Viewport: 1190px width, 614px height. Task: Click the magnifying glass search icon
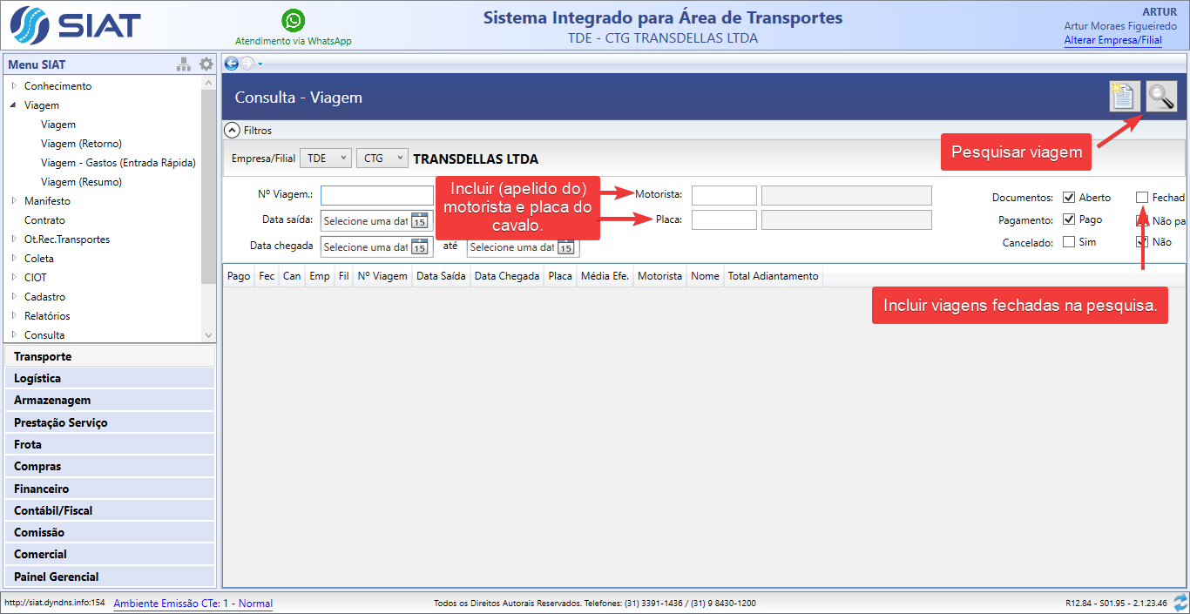coord(1160,96)
